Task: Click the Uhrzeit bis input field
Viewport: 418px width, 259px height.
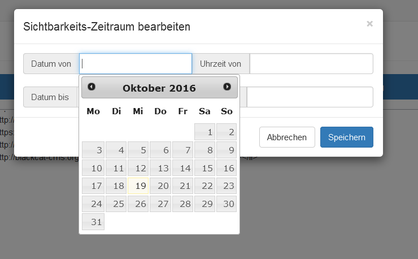Action: (x=310, y=97)
